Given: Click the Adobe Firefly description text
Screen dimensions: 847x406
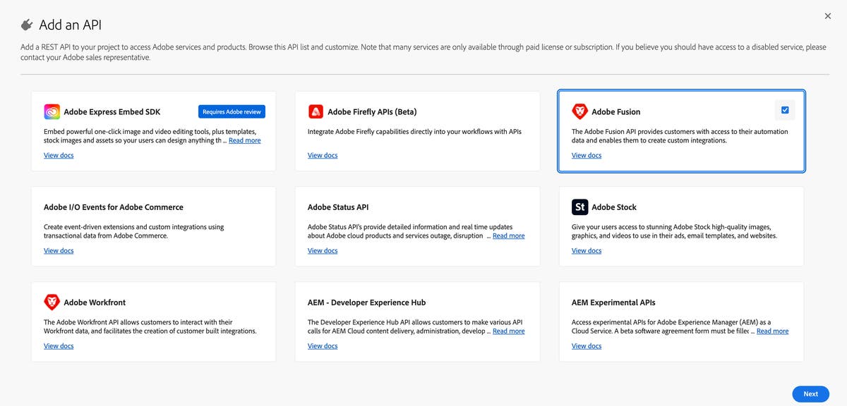Looking at the screenshot, I should coord(414,132).
